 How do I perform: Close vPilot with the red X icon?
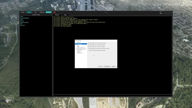point(55,12)
